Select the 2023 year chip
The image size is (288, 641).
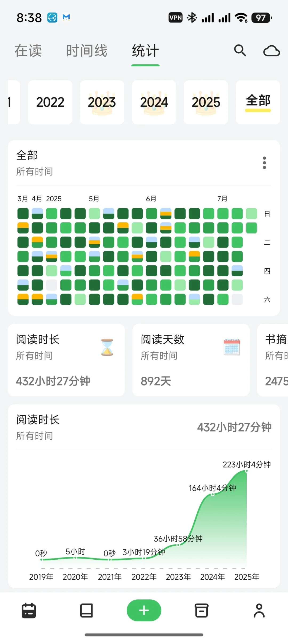(x=102, y=102)
